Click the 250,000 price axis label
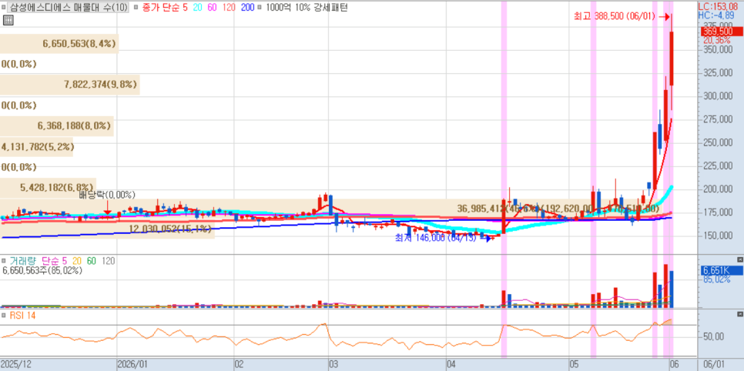 pos(720,142)
